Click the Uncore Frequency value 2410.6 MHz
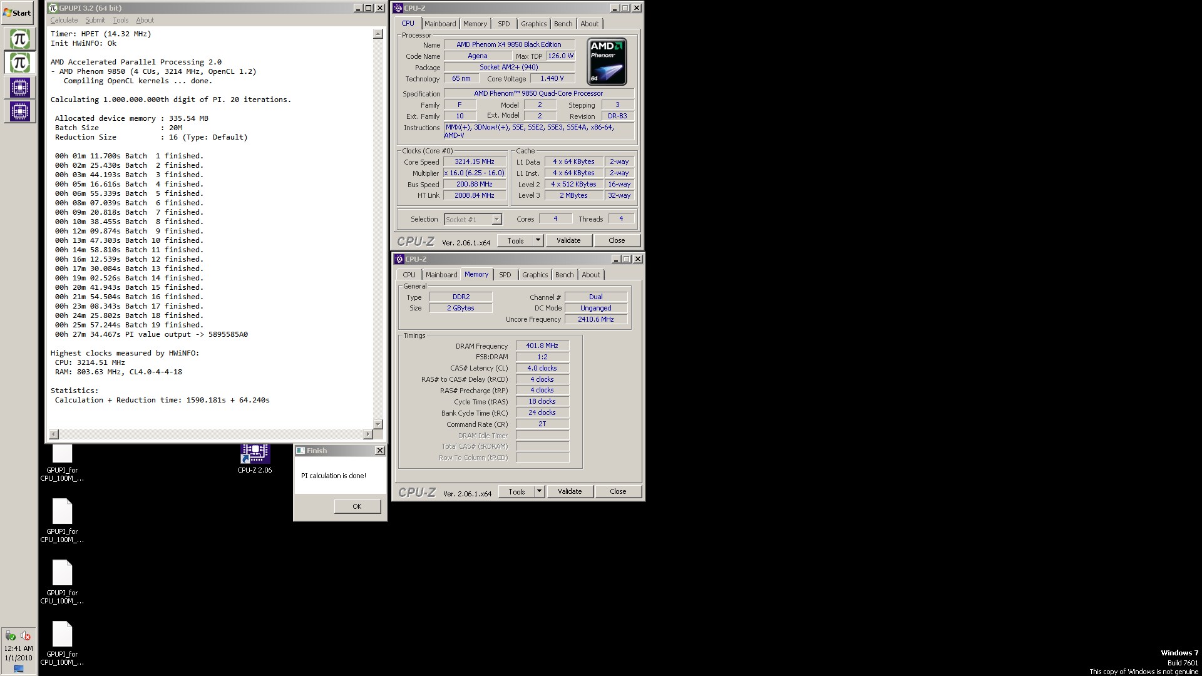Image resolution: width=1202 pixels, height=676 pixels. (596, 319)
